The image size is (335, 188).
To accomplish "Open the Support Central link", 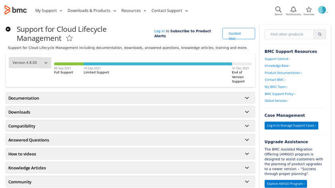I will (x=277, y=59).
